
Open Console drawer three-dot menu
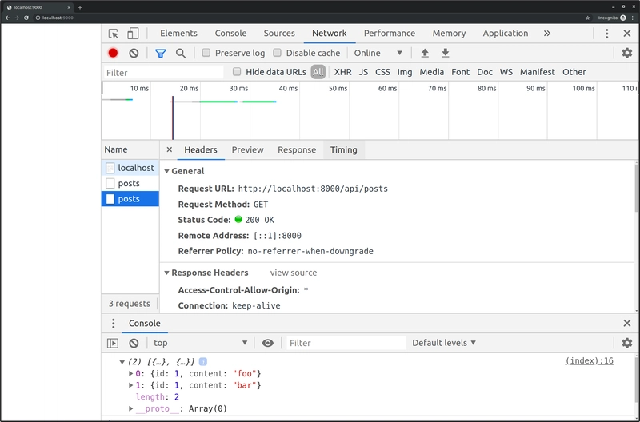pos(113,324)
